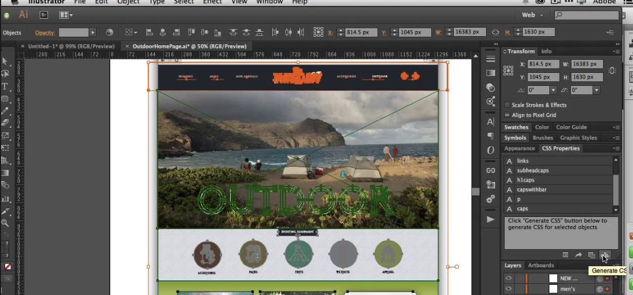Screen dimensions: 633x295
Task: Click Horizontal Align Left icon
Action: (x=149, y=32)
